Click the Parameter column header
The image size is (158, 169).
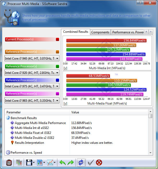click(37, 112)
